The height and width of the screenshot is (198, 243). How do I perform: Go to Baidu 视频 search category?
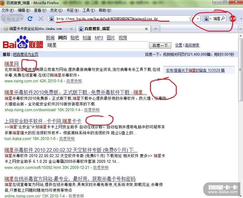(x=123, y=38)
